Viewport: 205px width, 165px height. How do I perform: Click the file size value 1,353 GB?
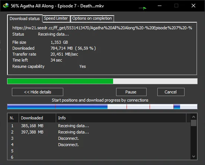pos(59,42)
